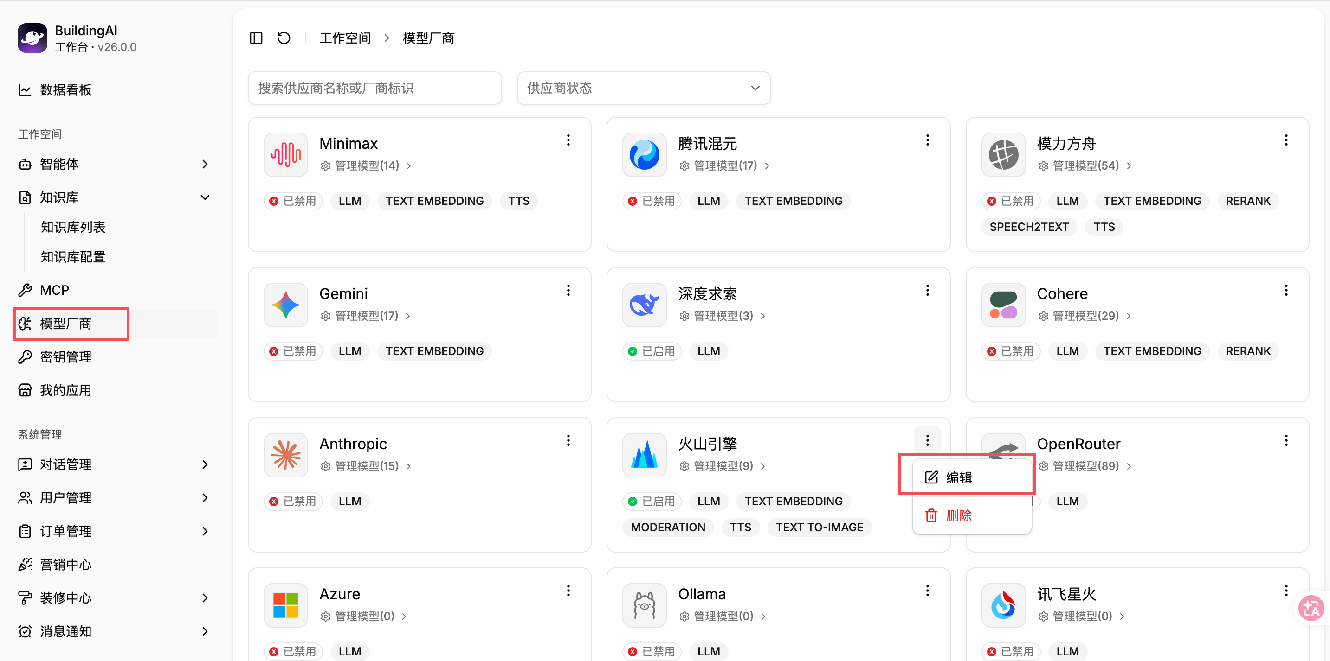This screenshot has width=1330, height=661.
Task: Open the Gemini card's three-dot menu
Action: (x=568, y=290)
